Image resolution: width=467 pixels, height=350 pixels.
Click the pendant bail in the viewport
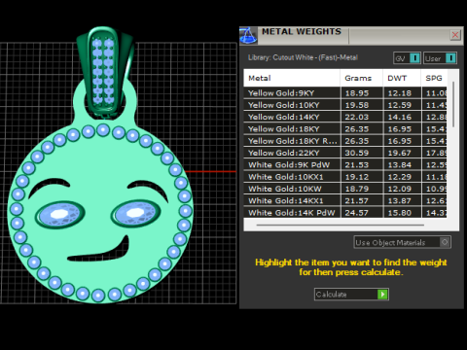(x=104, y=71)
